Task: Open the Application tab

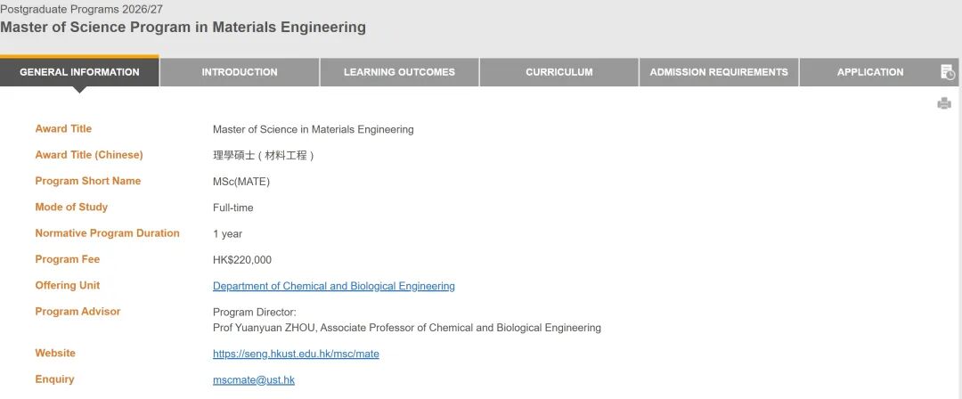Action: [x=869, y=72]
